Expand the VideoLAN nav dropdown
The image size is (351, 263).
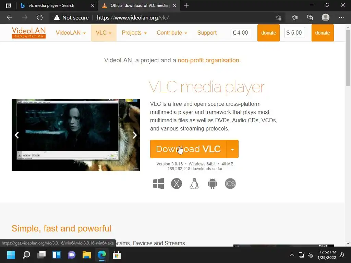71,33
